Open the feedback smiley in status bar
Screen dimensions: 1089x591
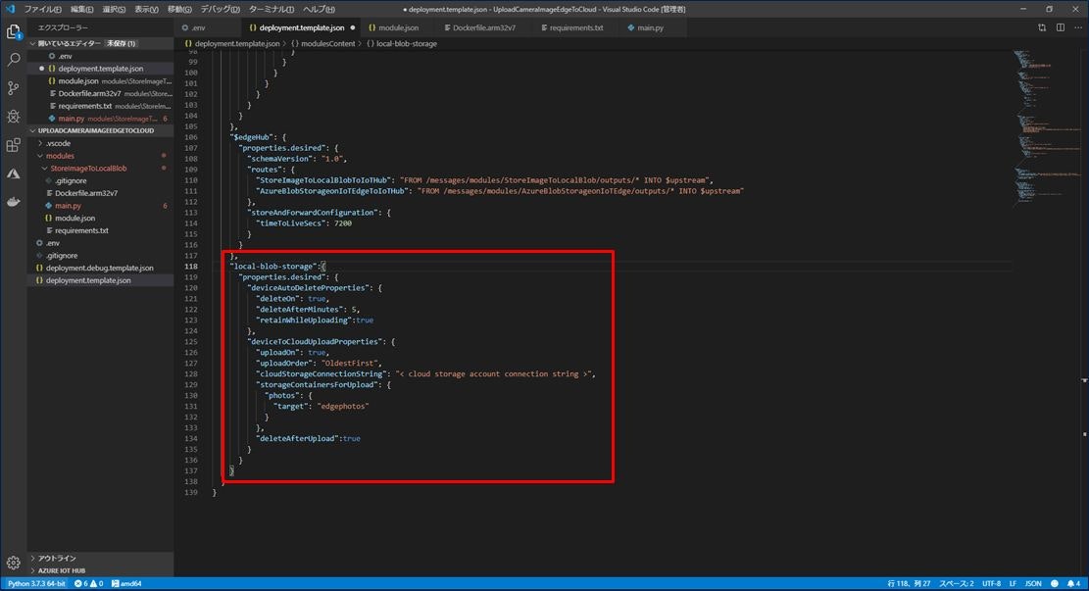1055,583
